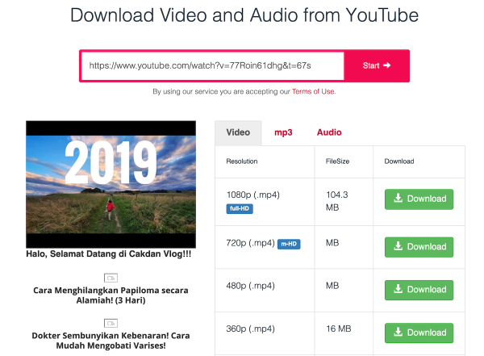Click the YouTube URL input field
The image size is (484, 356).
point(212,65)
